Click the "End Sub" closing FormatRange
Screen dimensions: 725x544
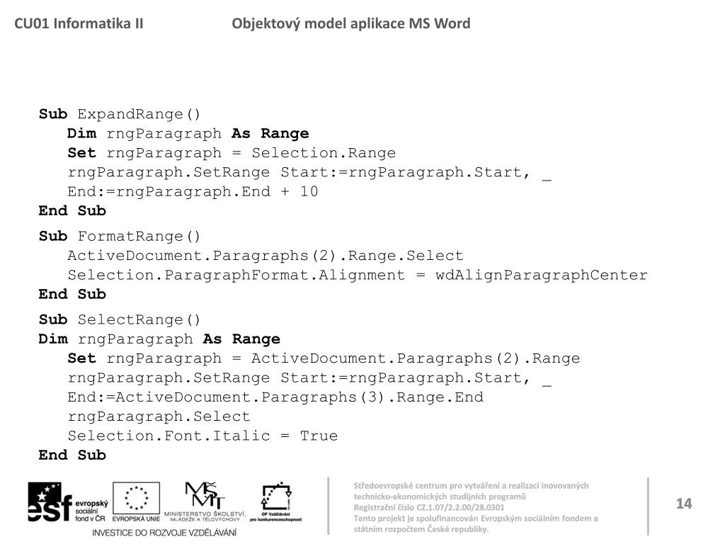pos(73,294)
